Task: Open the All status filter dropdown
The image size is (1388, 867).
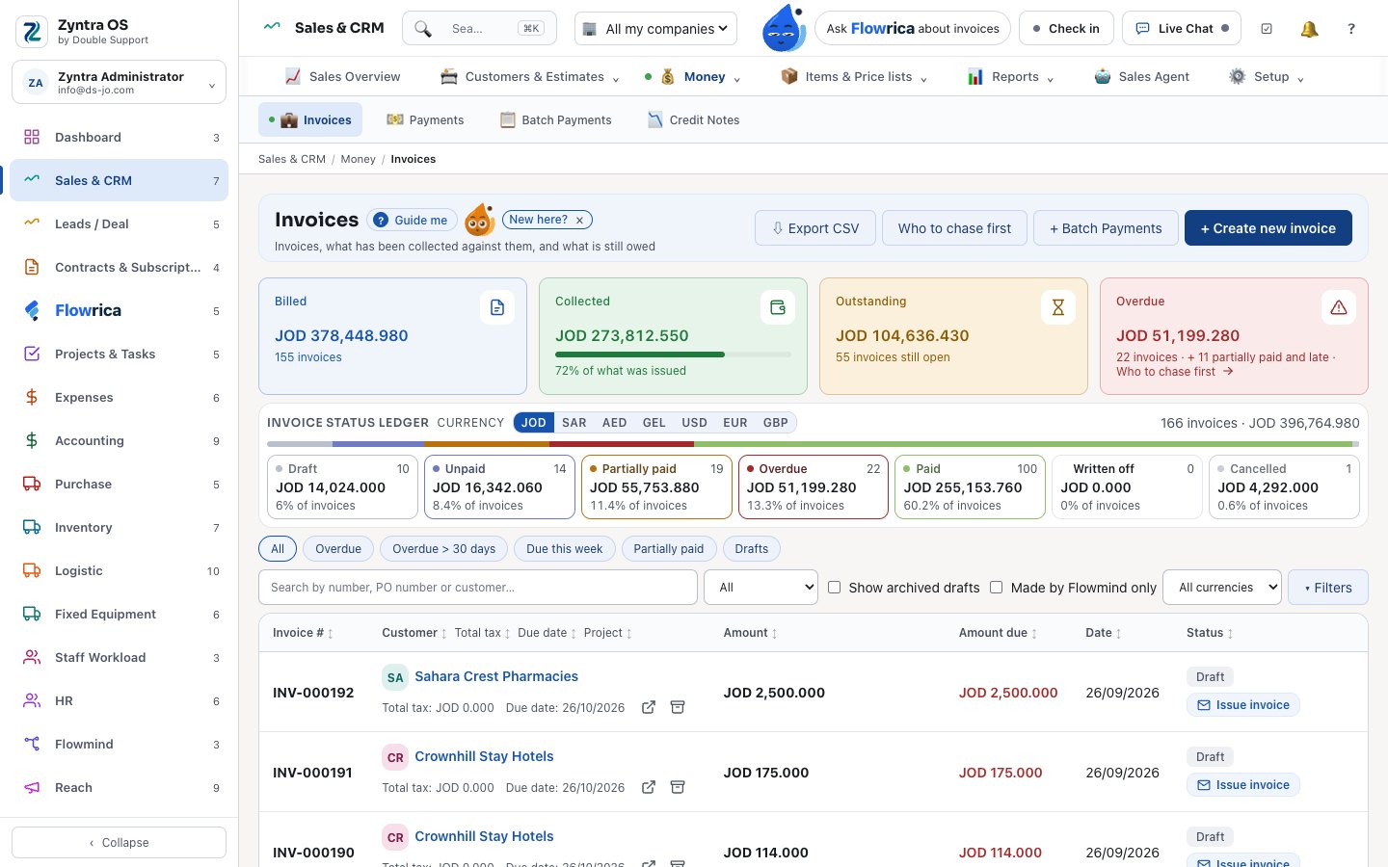Action: [761, 587]
